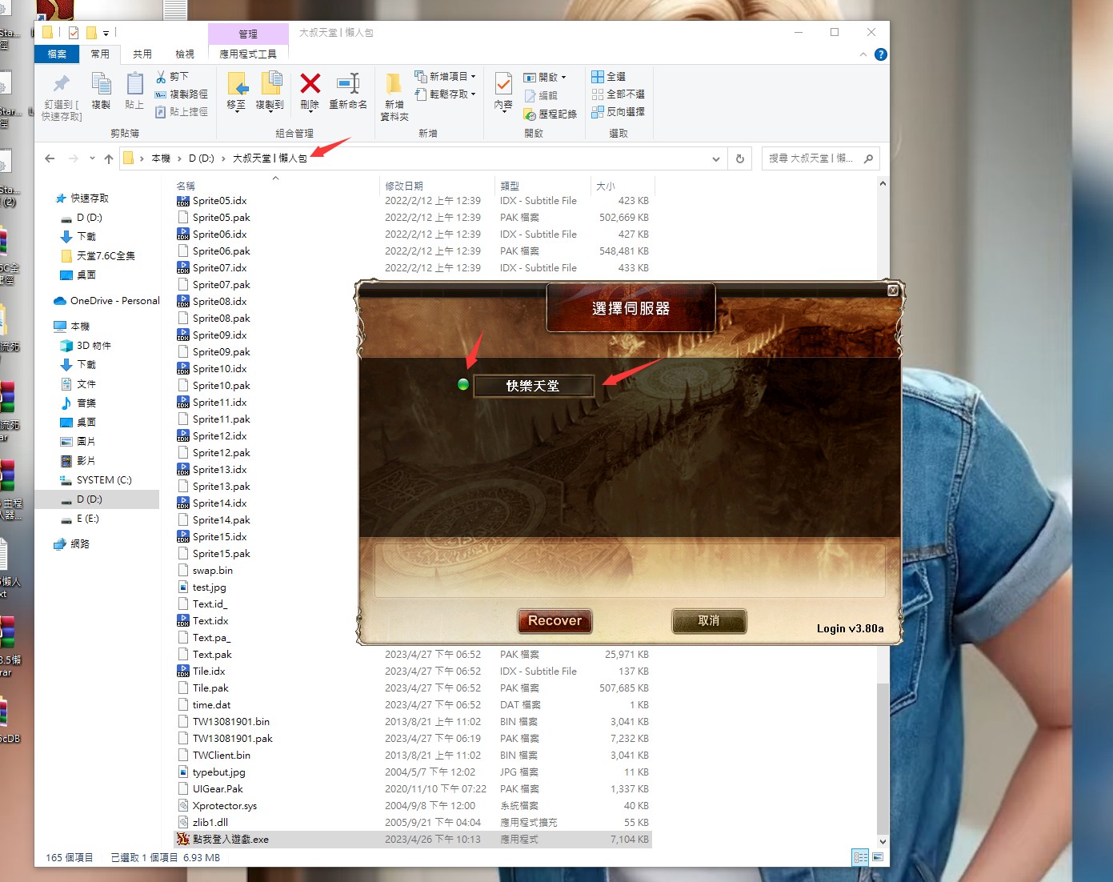1113x882 pixels.
Task: Click the 本機 breadcrumb in address bar
Action: click(x=161, y=158)
